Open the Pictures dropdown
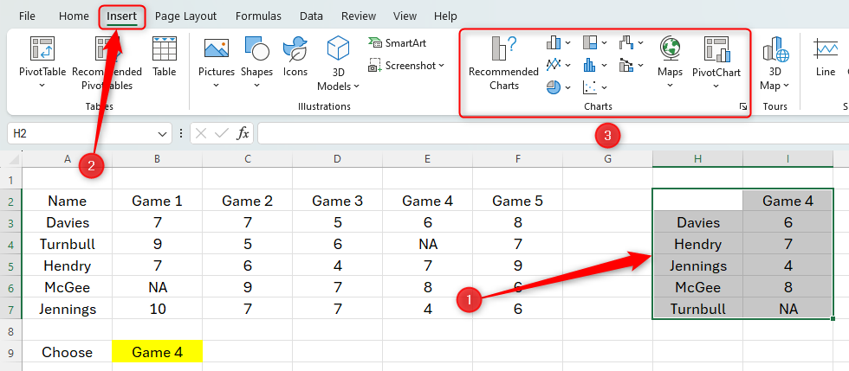Screen dimensions: 849x371 [216, 86]
